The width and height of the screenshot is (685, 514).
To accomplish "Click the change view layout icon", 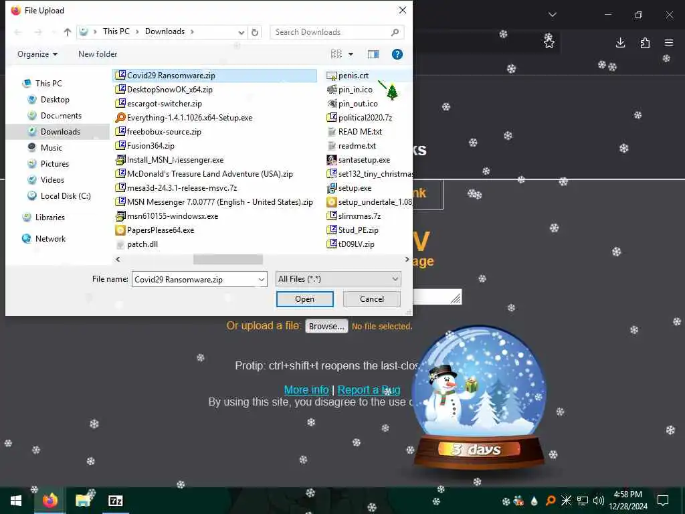I will [336, 54].
